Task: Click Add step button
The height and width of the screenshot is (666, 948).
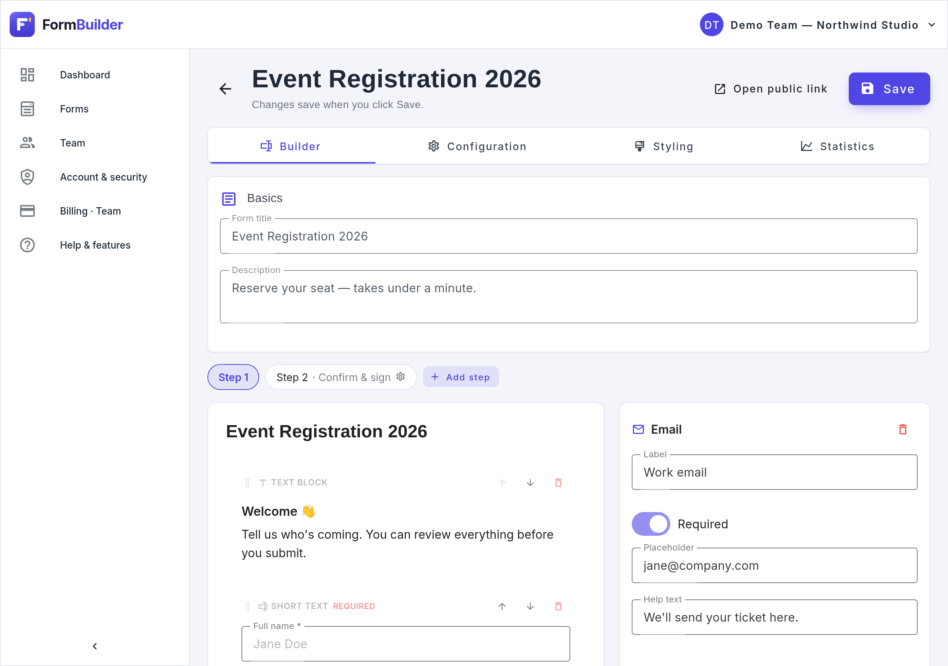Action: (461, 377)
